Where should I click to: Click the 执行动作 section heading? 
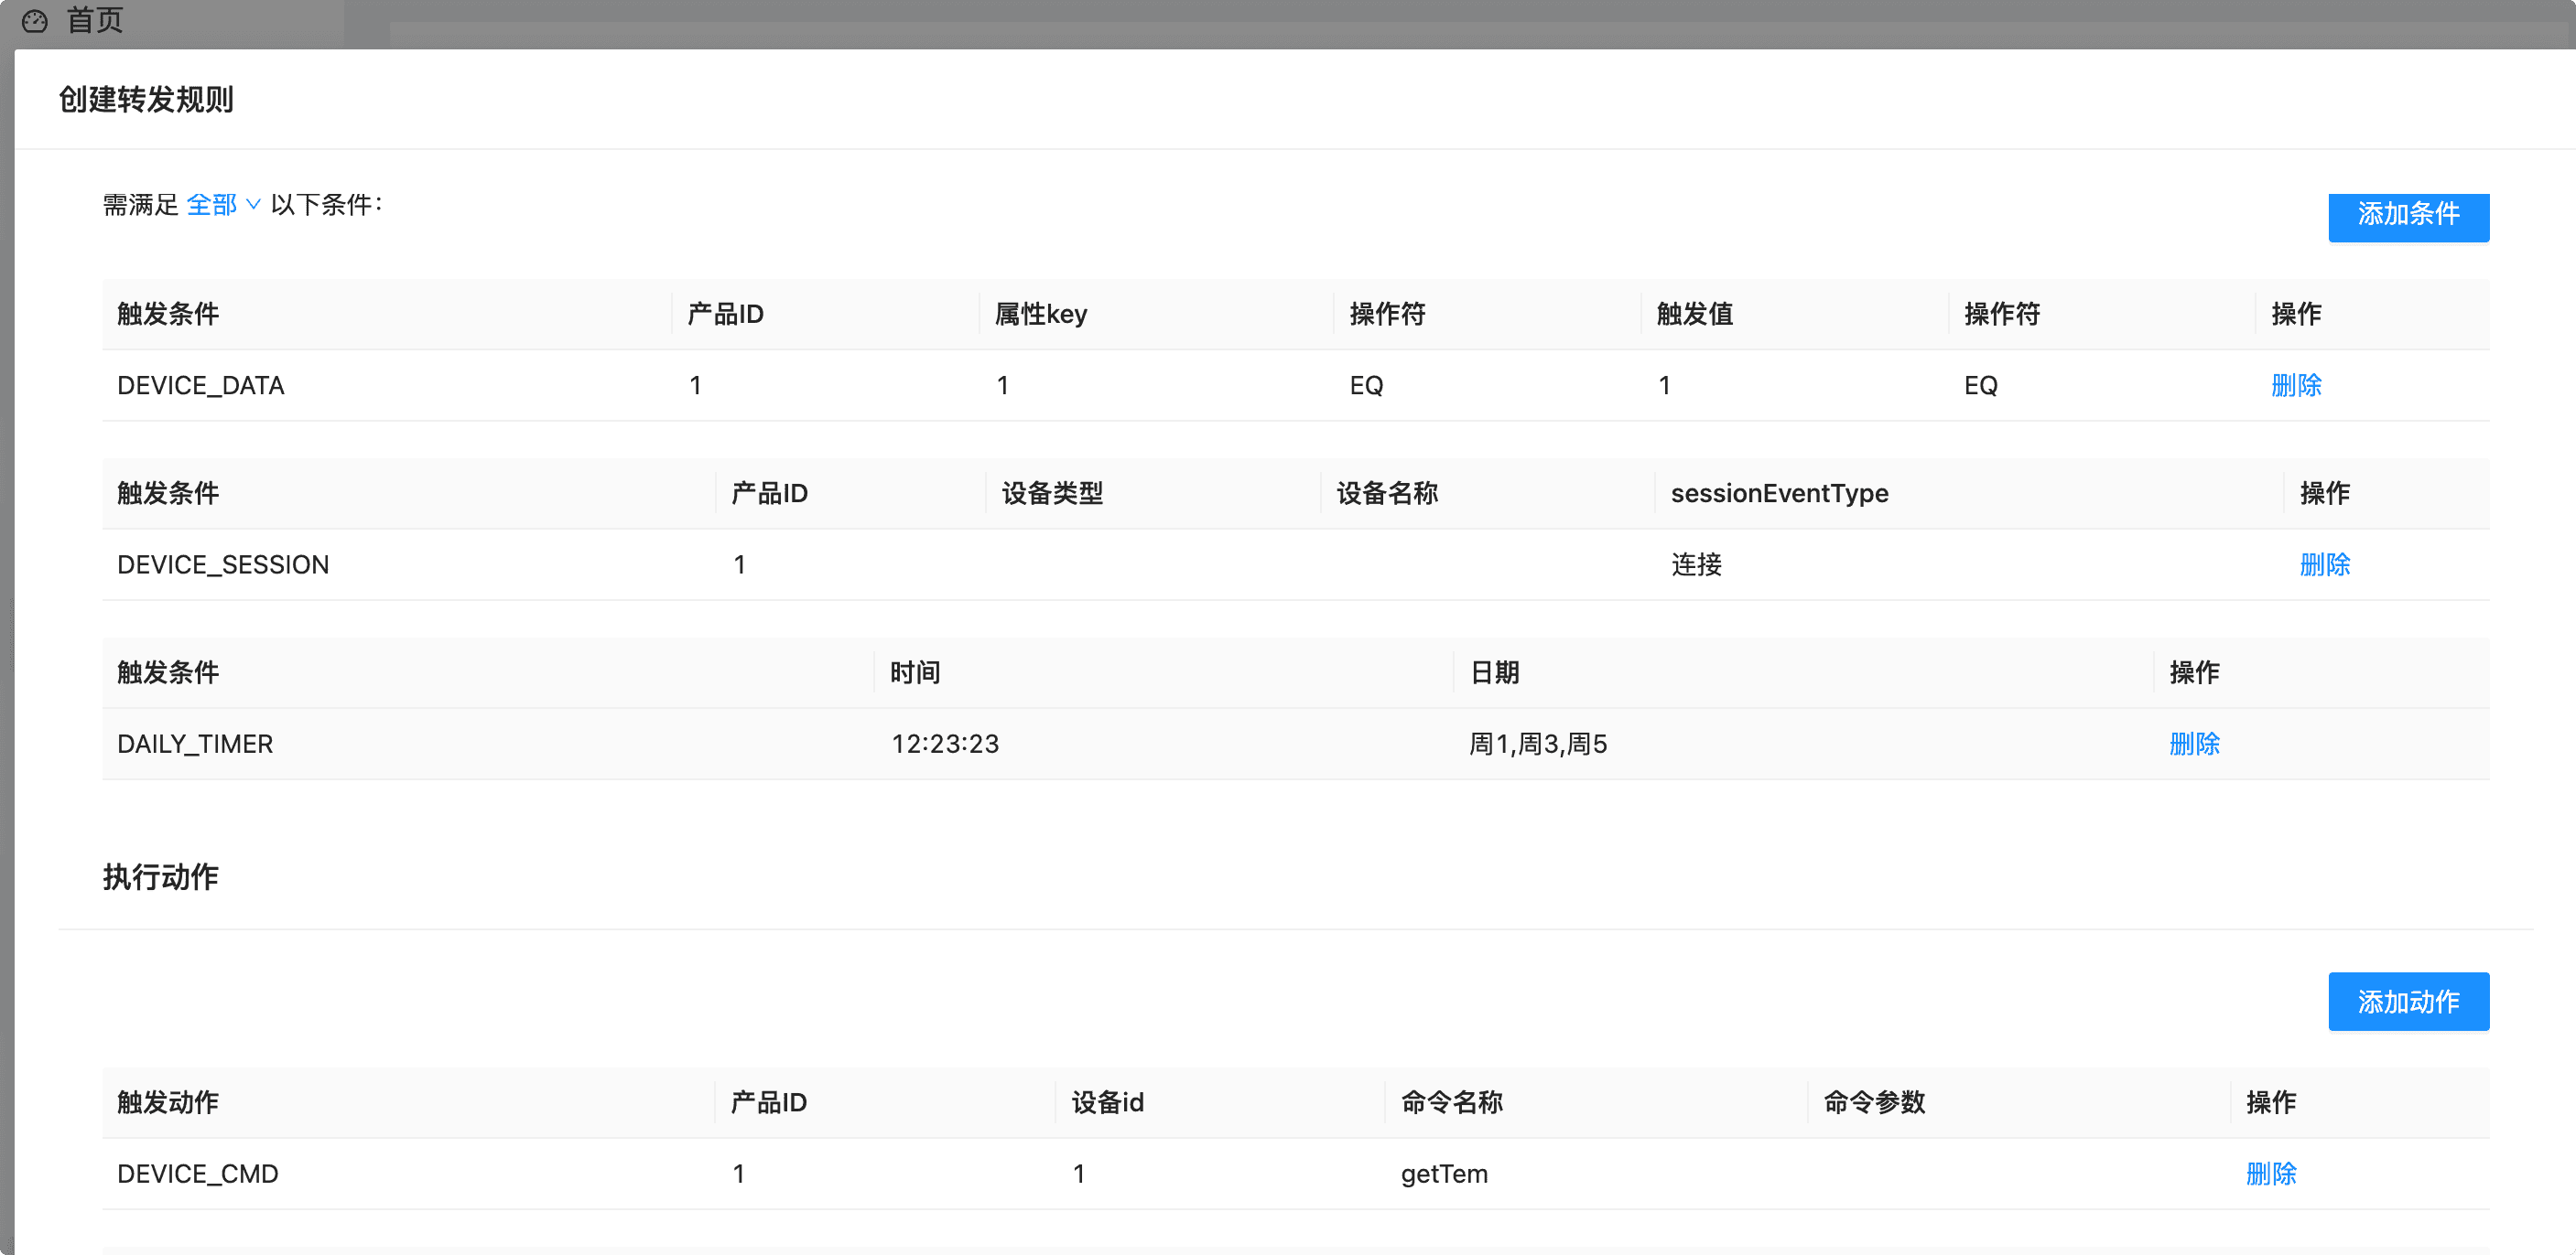161,877
